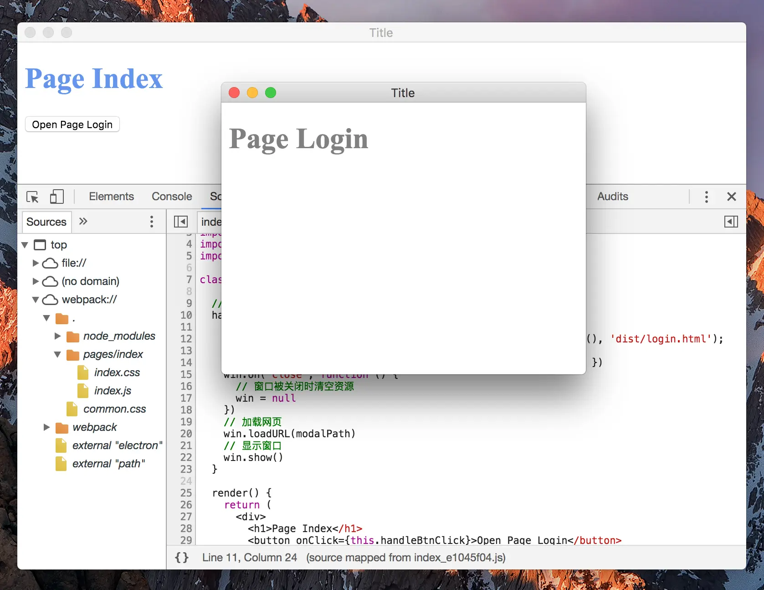Pretty-print the source with curly braces icon

(x=182, y=557)
